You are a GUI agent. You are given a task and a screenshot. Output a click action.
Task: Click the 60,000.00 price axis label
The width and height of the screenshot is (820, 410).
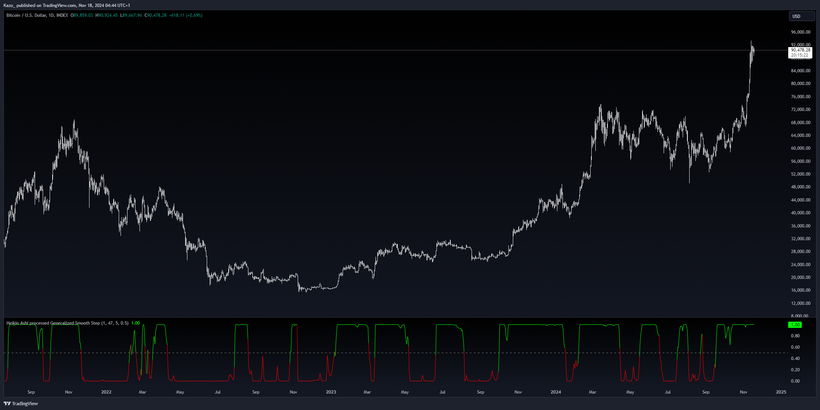[x=801, y=148]
